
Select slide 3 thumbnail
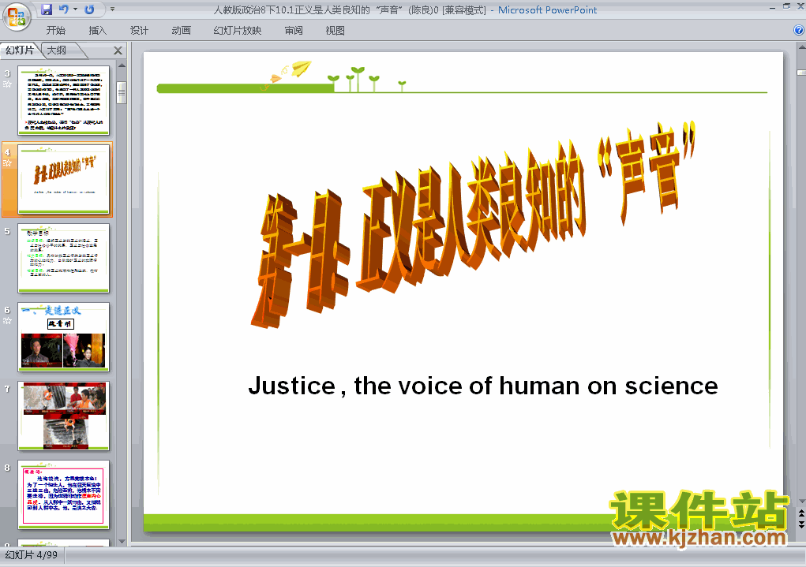64,100
